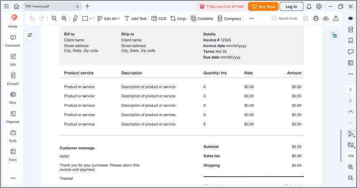Image resolution: width=357 pixels, height=188 pixels.
Task: Open fit page view mode button
Action: (351, 145)
